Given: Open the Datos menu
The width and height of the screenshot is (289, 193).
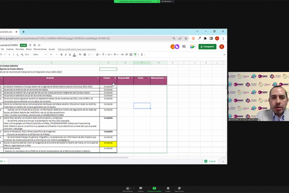Looking at the screenshot, I should click(28, 49).
